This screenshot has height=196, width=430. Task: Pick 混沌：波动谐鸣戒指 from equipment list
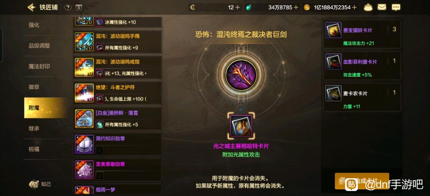pyautogui.click(x=117, y=67)
